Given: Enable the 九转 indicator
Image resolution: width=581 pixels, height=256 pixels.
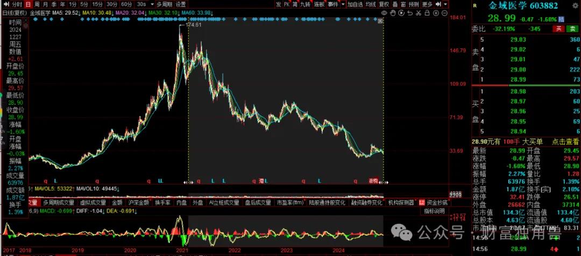Looking at the screenshot, I should pos(306,4).
